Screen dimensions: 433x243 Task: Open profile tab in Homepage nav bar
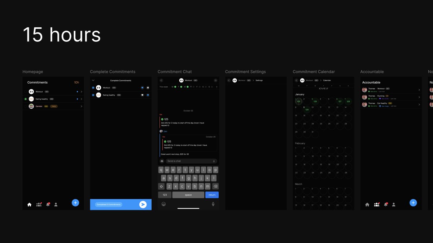pos(56,204)
